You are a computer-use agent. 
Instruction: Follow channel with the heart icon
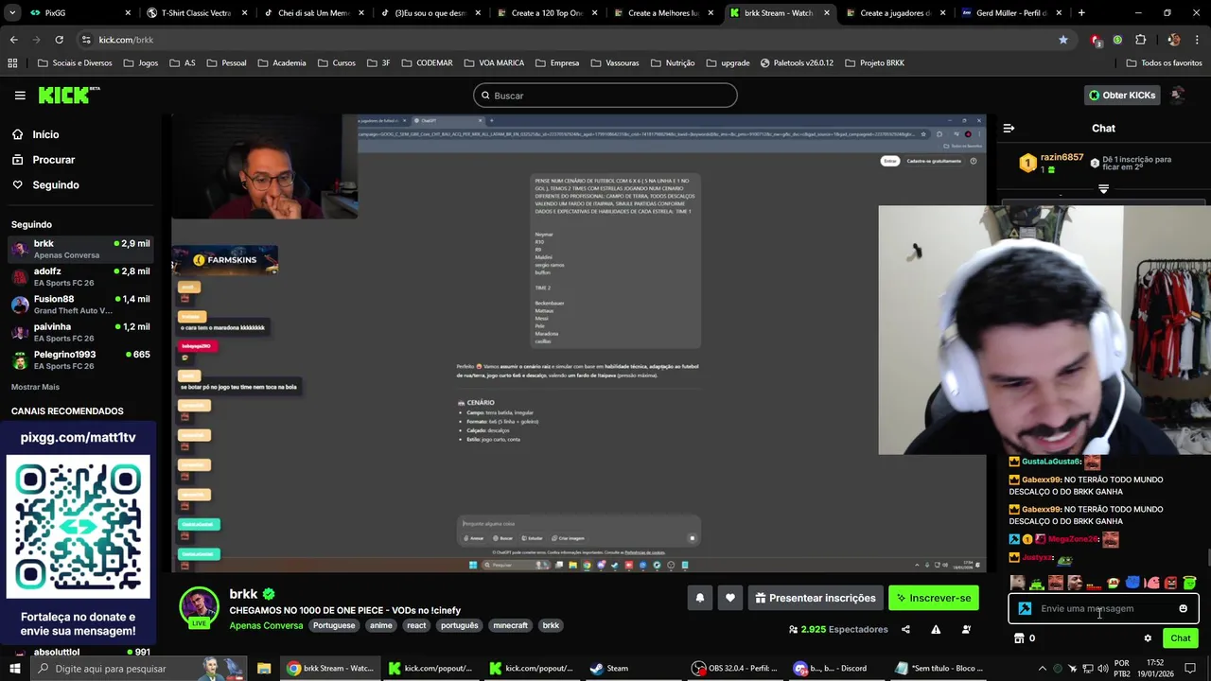(x=730, y=598)
